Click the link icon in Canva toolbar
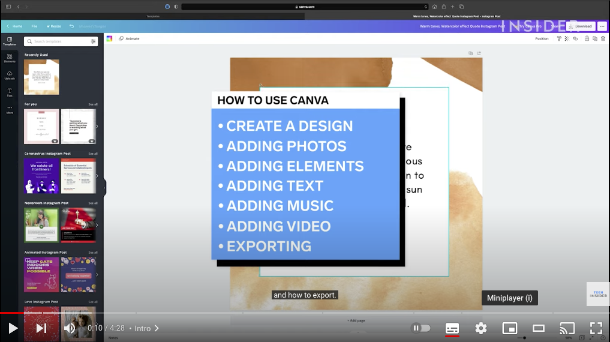Viewport: 610px width, 342px height. point(575,38)
